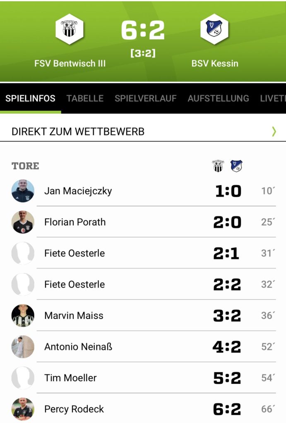Show the AUFSTELLUNG tab

[x=218, y=98]
